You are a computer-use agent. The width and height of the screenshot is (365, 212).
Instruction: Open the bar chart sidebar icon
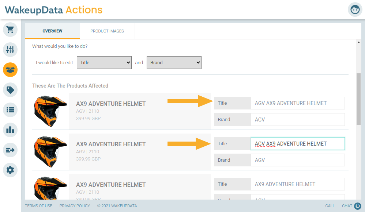[10, 130]
